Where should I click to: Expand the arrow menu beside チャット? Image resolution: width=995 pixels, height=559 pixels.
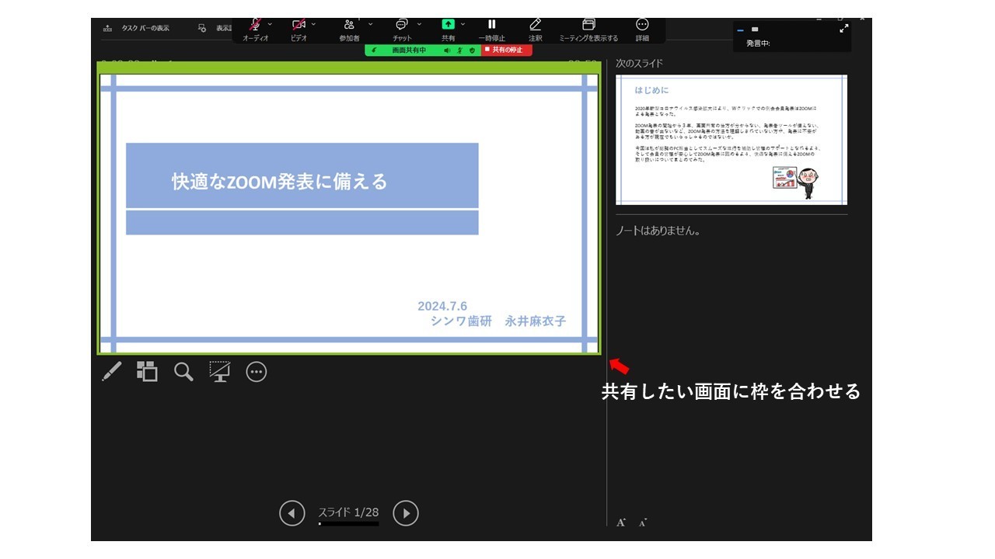click(x=419, y=24)
